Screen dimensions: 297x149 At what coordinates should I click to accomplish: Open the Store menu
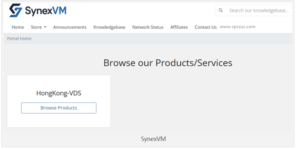tap(36, 27)
